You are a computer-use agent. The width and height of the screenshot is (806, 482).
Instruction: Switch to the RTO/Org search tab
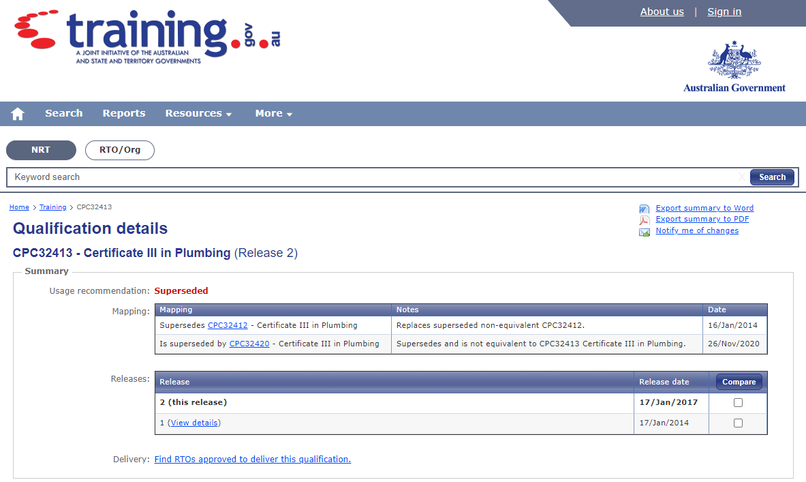tap(120, 150)
